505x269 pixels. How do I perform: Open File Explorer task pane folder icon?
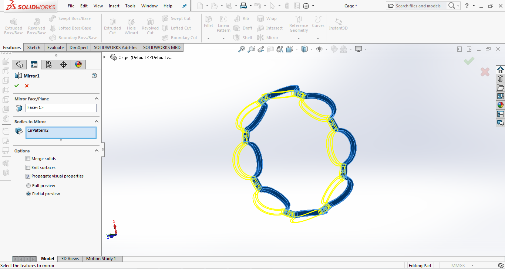(501, 87)
